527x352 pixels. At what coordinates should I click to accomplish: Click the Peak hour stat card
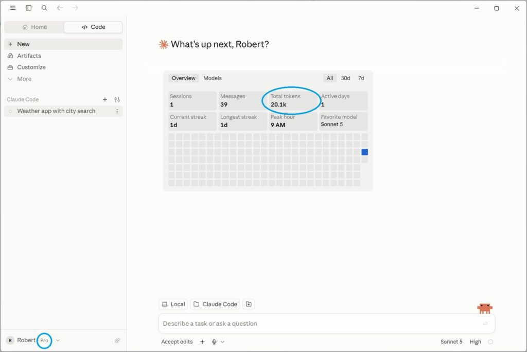coord(293,121)
